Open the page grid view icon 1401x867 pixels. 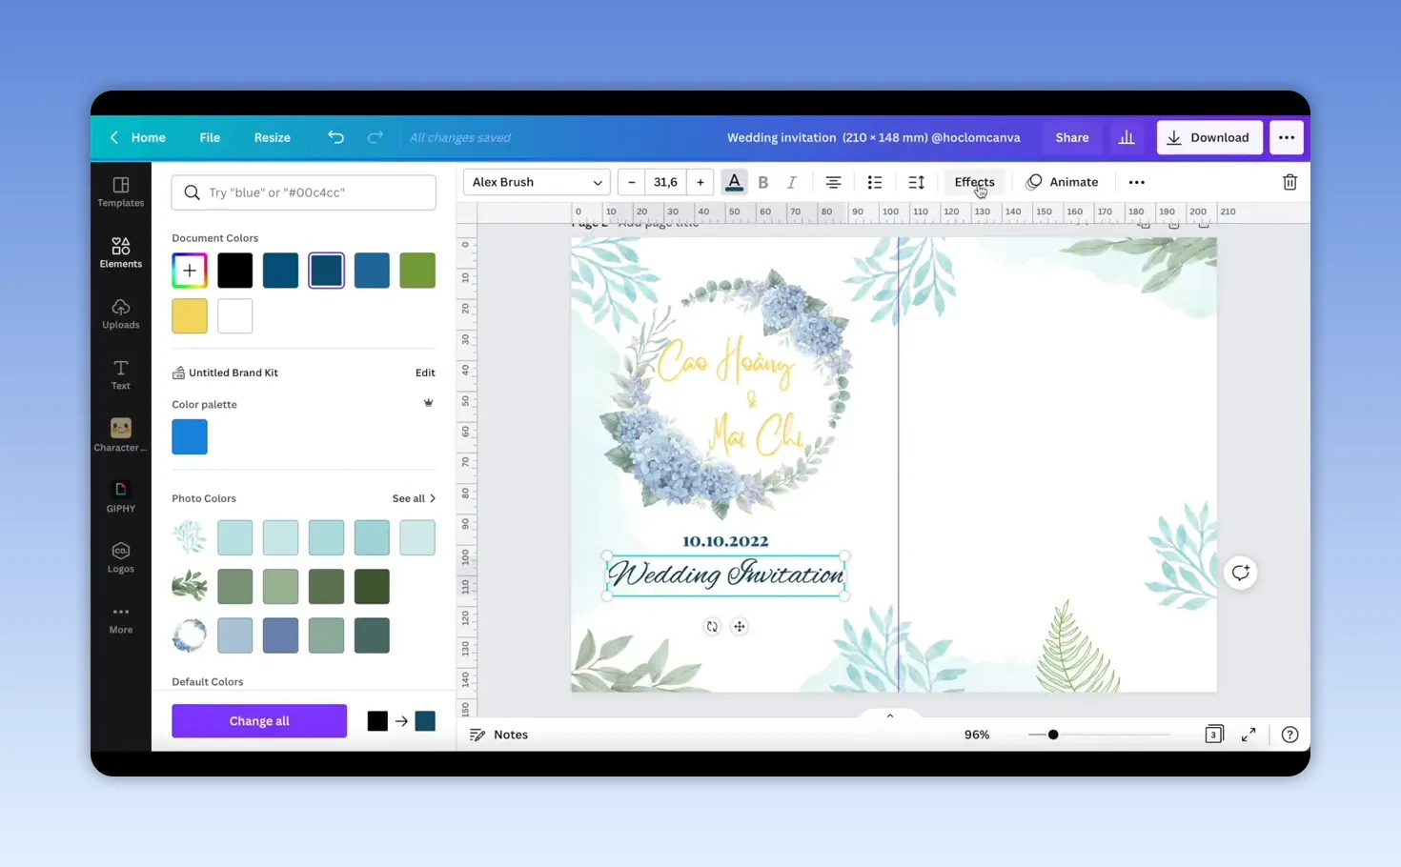(1213, 735)
